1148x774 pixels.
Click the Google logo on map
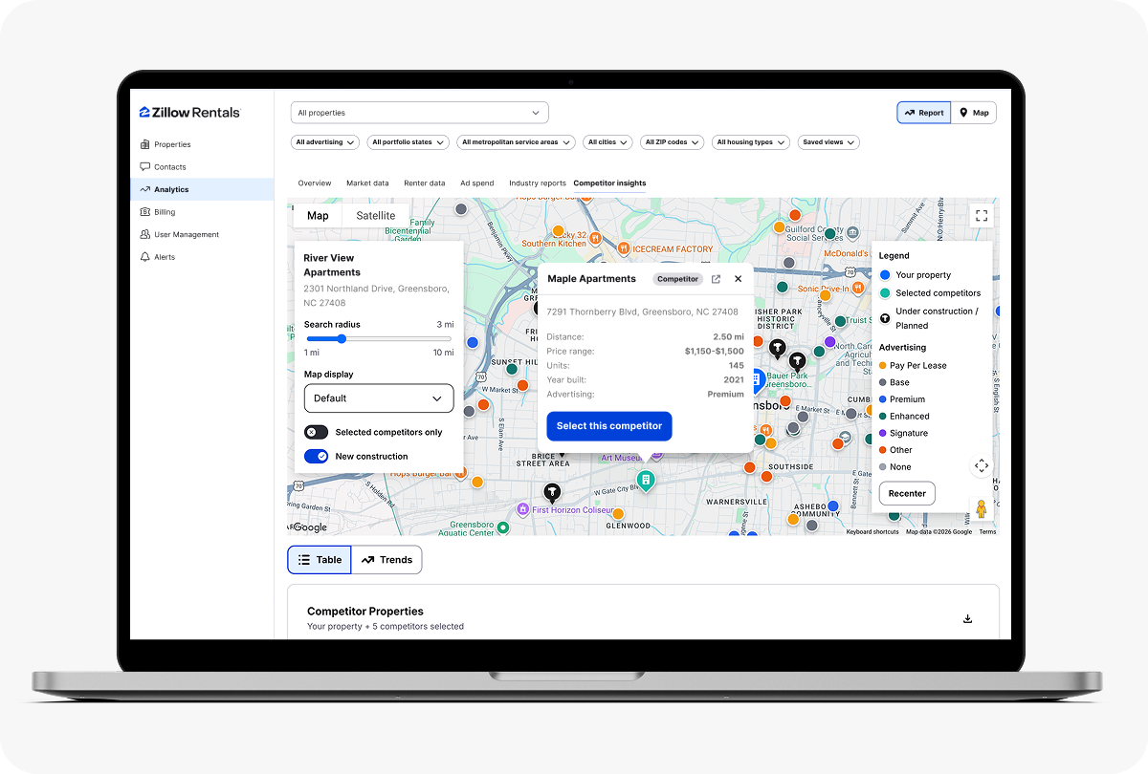pos(310,527)
